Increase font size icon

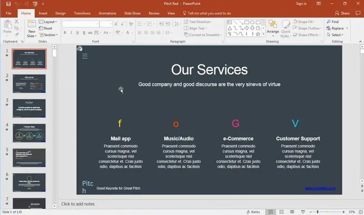[x=116, y=24]
